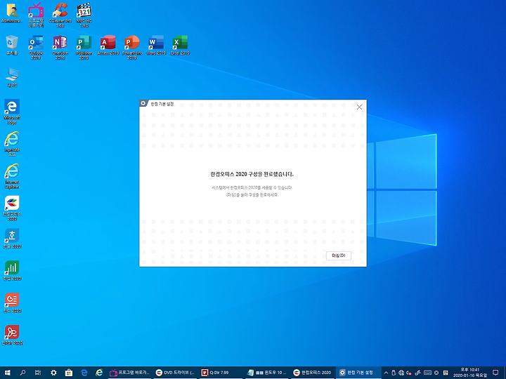Click the muted volume tray icon

(x=409, y=373)
